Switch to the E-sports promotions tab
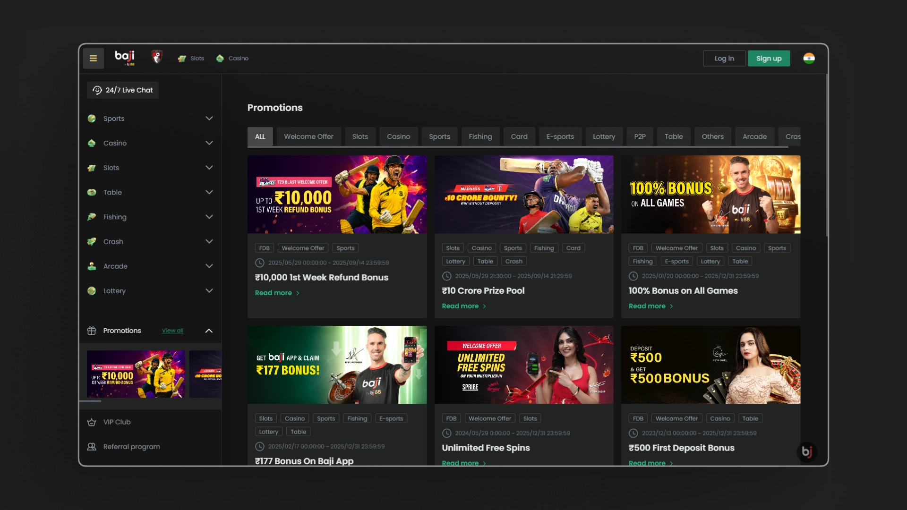This screenshot has width=907, height=510. coord(560,136)
